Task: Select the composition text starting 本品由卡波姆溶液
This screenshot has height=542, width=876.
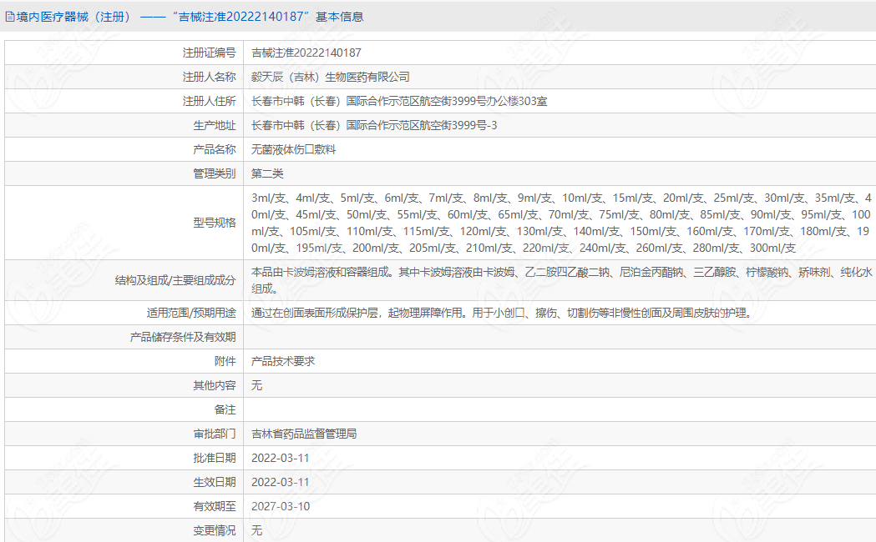Action: point(561,280)
